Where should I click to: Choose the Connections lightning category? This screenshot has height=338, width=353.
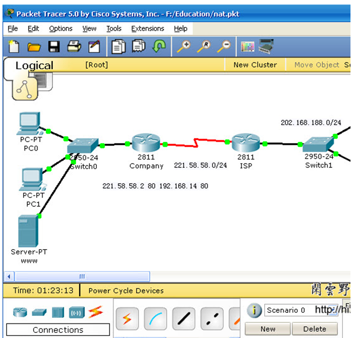(x=96, y=312)
